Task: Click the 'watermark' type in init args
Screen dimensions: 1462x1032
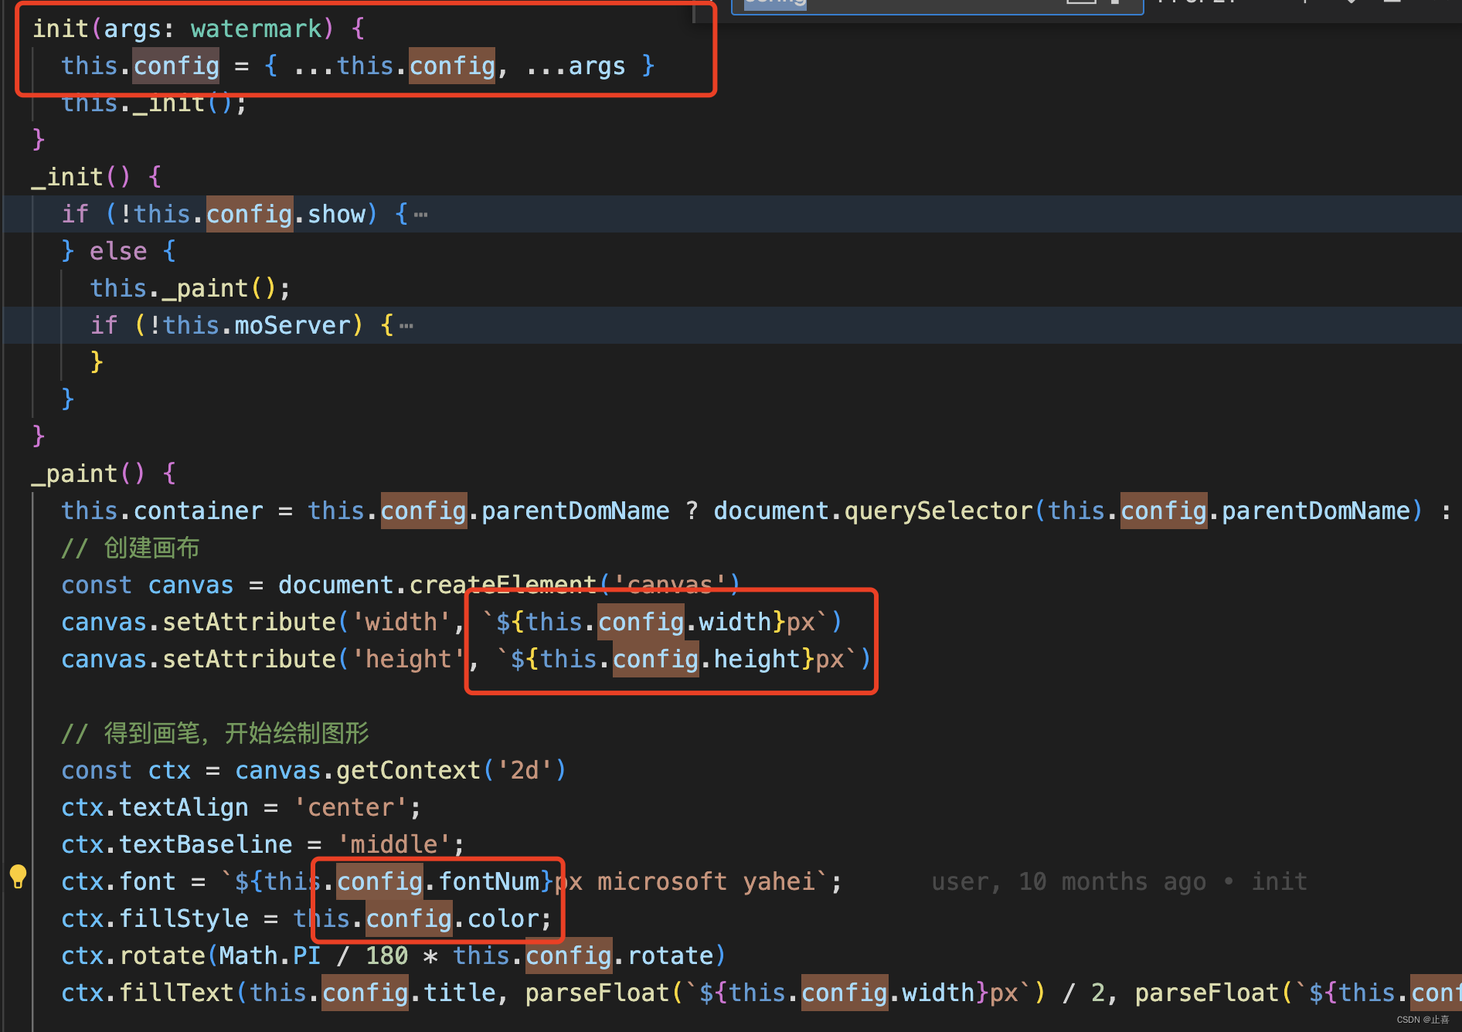Action: (x=257, y=29)
